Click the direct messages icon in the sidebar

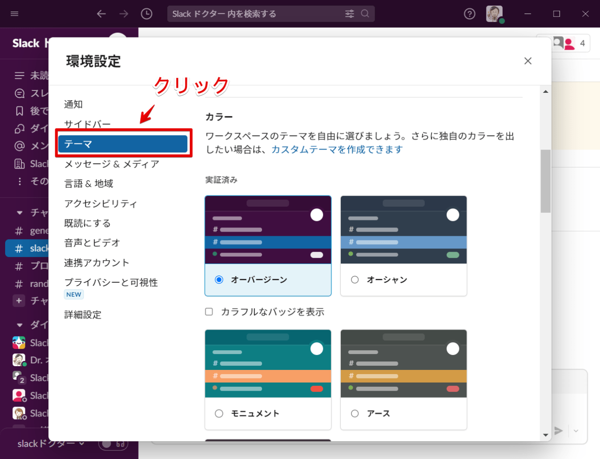click(x=19, y=128)
